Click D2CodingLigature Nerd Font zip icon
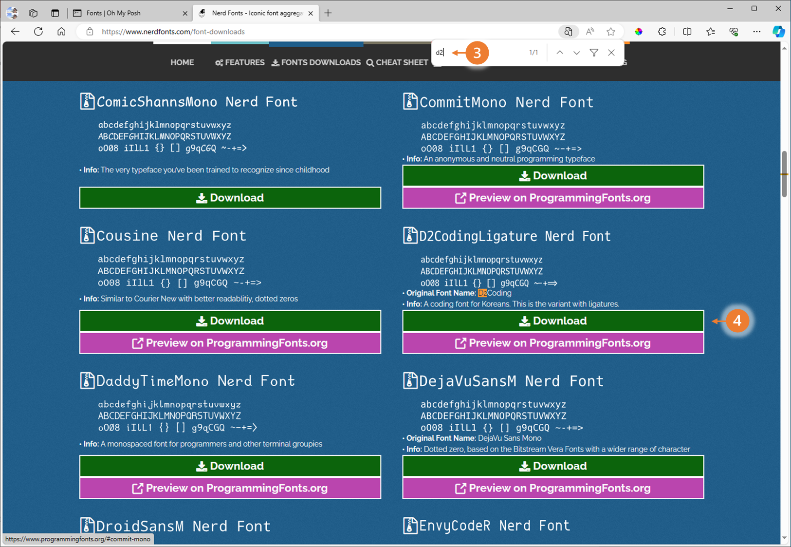 pyautogui.click(x=410, y=235)
